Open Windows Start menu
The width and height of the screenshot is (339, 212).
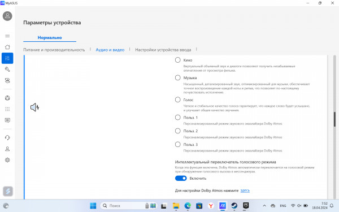coord(93,206)
